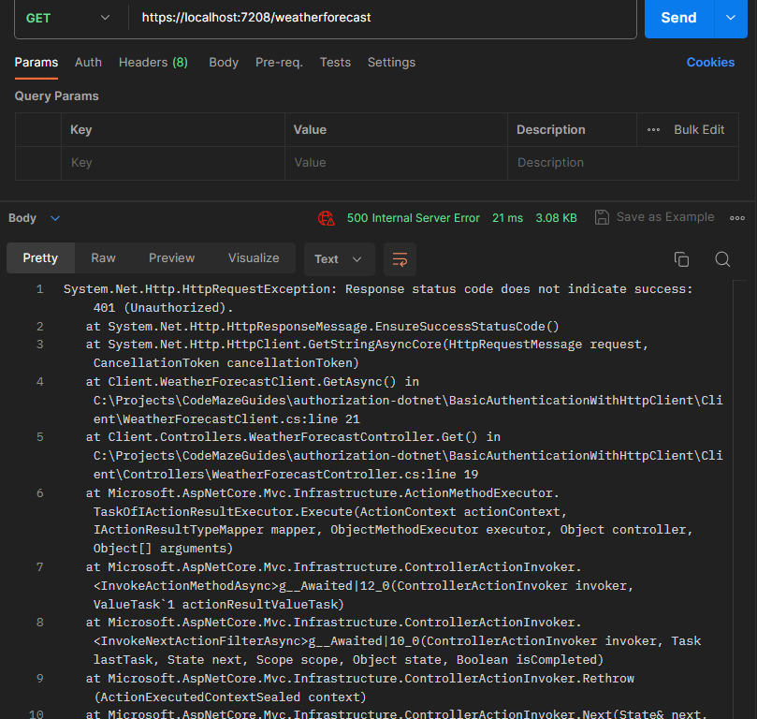The width and height of the screenshot is (757, 719).
Task: Select the Visualize response view
Action: tap(254, 257)
